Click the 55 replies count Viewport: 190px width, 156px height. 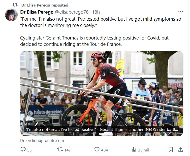coord(29,150)
